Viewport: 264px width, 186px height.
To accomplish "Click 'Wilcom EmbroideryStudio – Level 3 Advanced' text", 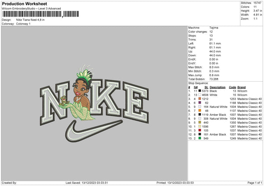I will coord(31,9).
